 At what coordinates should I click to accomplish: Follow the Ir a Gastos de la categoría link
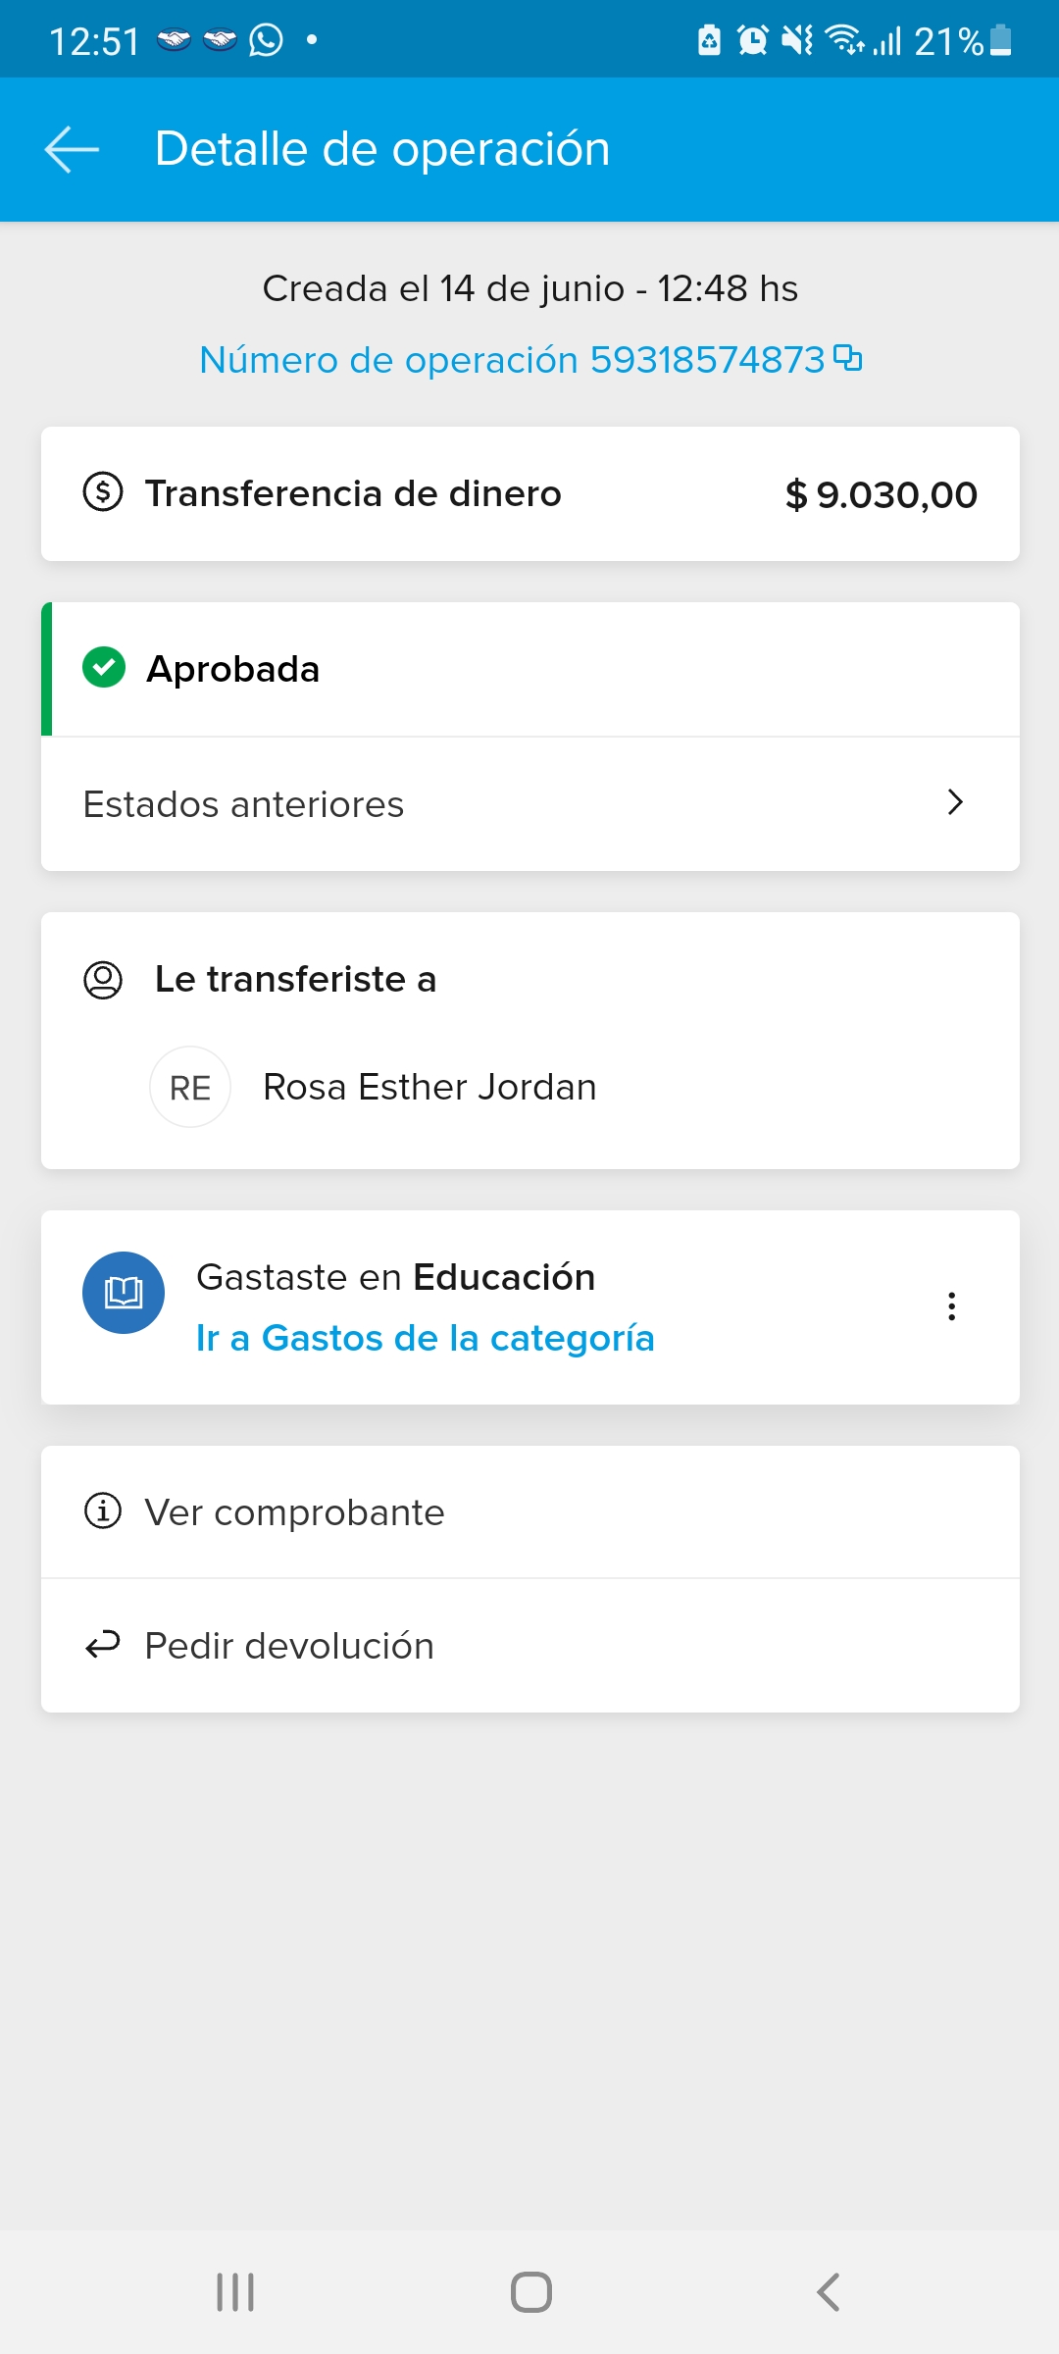coord(425,1338)
